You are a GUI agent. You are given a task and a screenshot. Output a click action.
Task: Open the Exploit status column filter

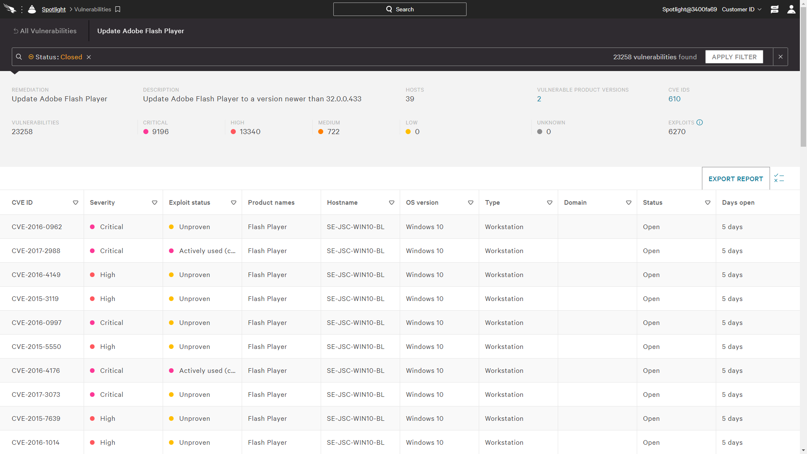click(234, 203)
